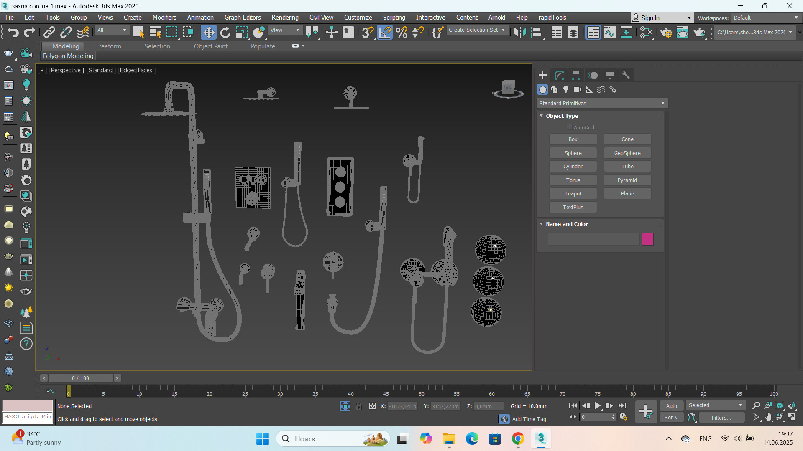Image resolution: width=803 pixels, height=451 pixels.
Task: Open Render Setup dialog icon
Action: [x=666, y=32]
